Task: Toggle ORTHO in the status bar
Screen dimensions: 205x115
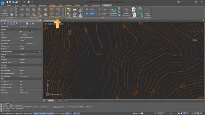Action: pyautogui.click(x=62, y=113)
